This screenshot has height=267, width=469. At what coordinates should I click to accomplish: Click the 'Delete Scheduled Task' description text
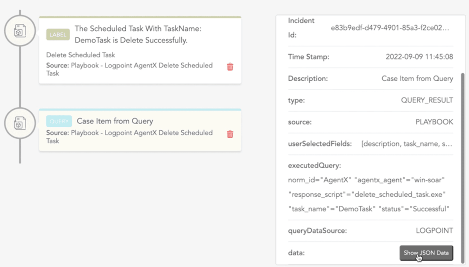[x=81, y=55]
